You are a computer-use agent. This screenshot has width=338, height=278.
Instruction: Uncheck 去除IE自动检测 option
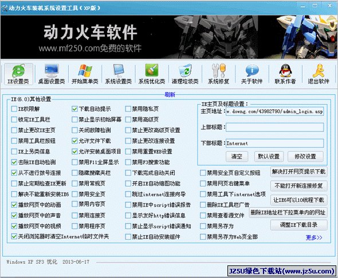(14, 162)
